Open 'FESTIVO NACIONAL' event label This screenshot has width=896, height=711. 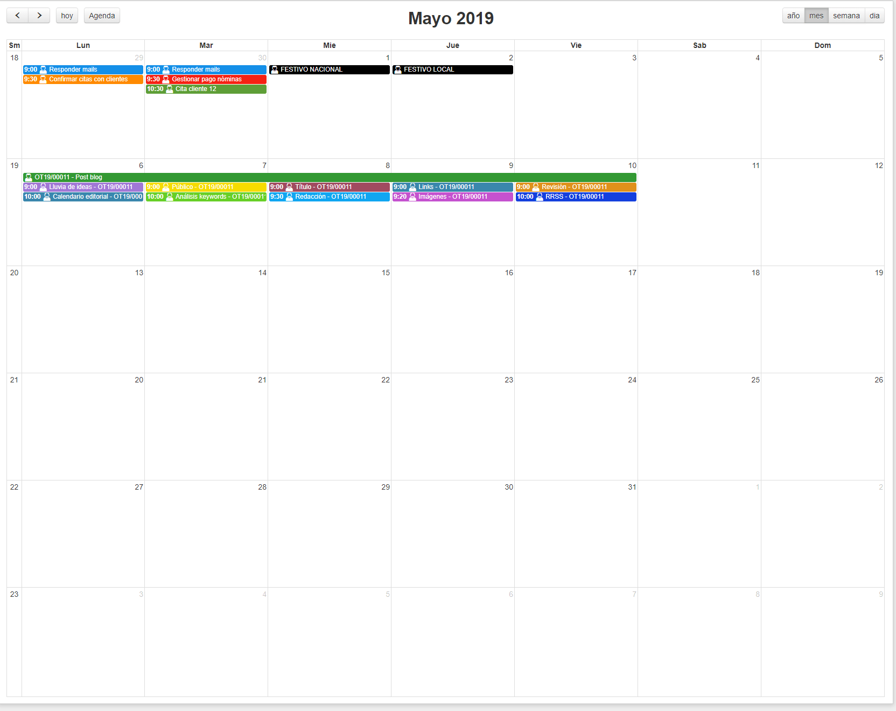pos(311,69)
